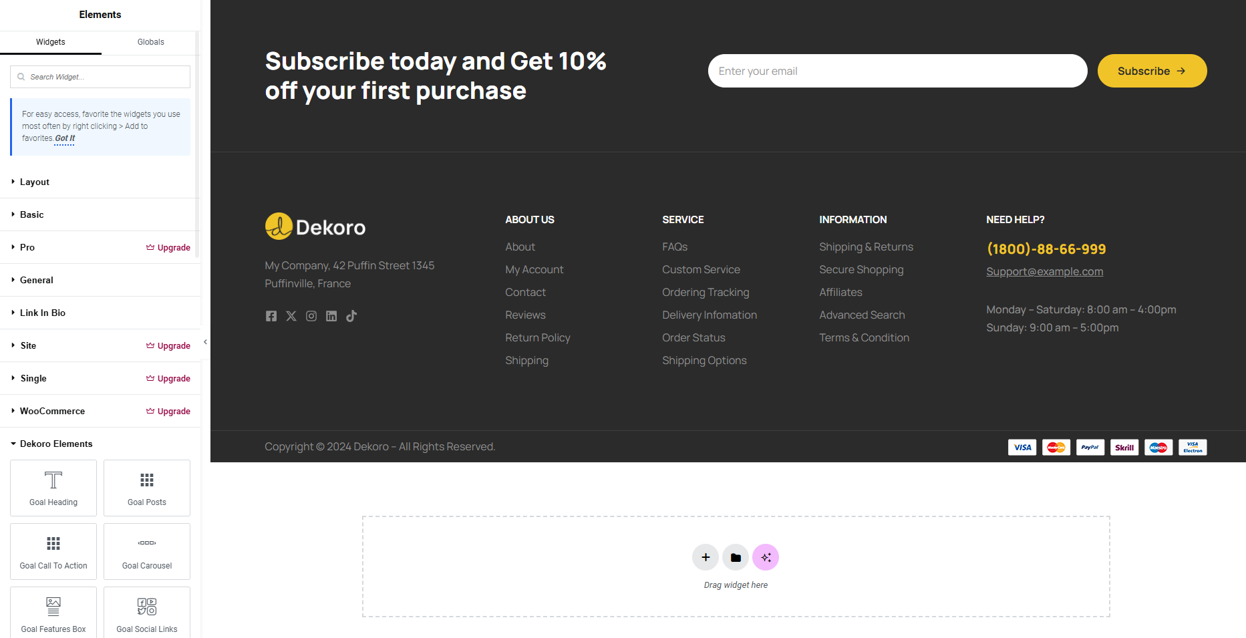Switch to the Widgets tab

(x=51, y=42)
